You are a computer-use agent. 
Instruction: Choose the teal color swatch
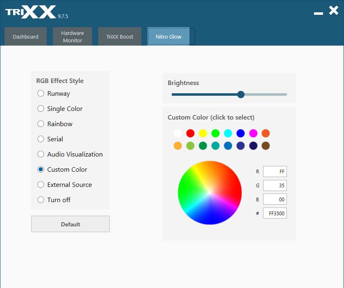tap(215, 146)
